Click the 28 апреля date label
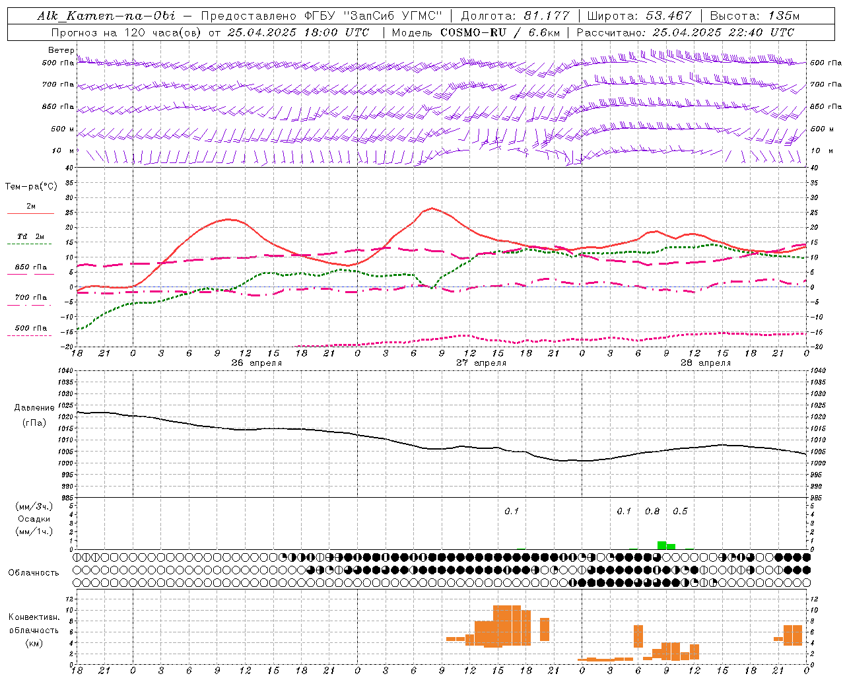This screenshot has height=676, width=845. pos(705,363)
